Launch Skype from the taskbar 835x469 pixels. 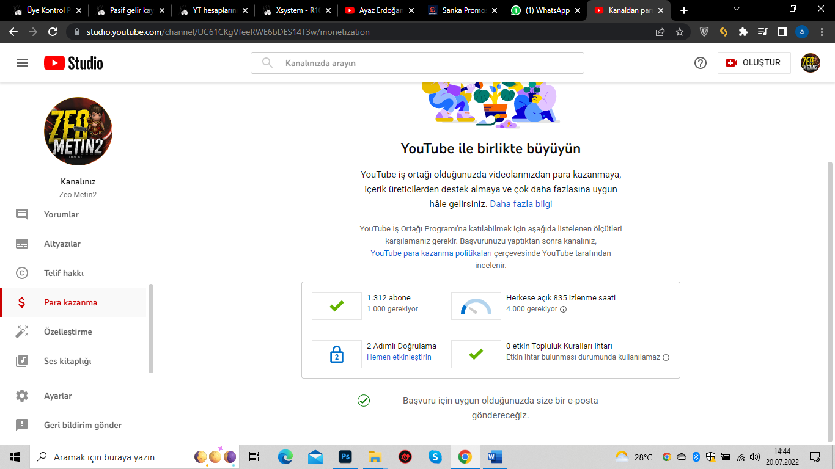tap(435, 456)
